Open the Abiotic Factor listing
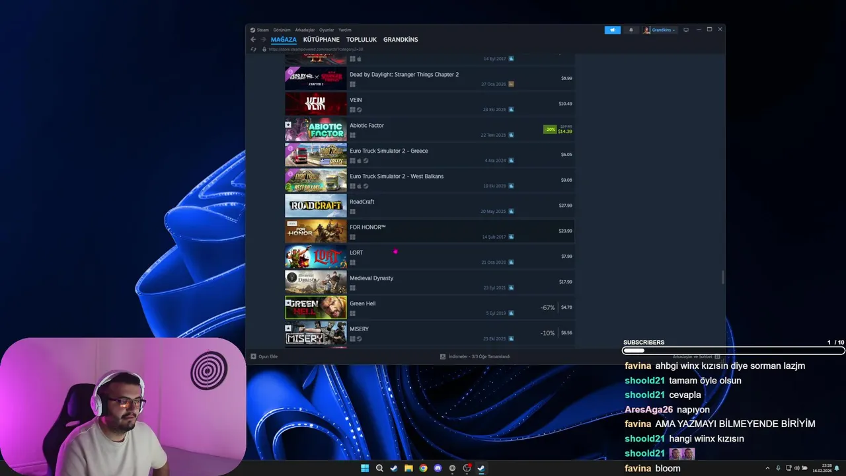The height and width of the screenshot is (476, 846). coord(430,130)
